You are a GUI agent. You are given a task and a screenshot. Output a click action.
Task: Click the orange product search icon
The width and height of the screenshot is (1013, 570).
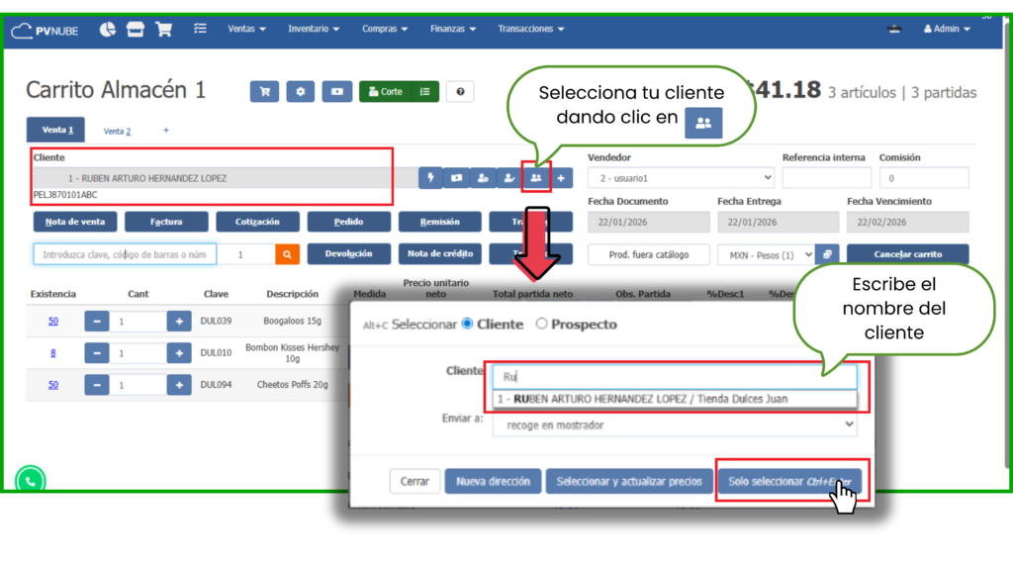286,254
